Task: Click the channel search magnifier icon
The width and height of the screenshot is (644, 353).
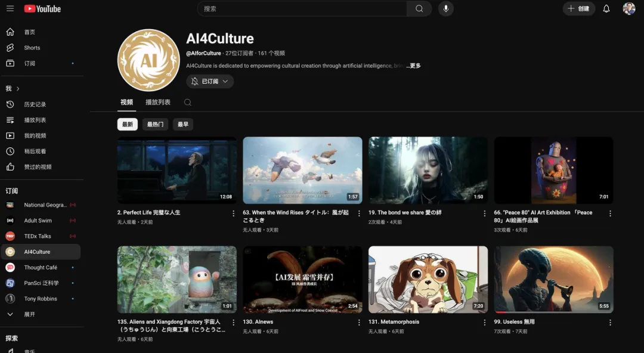Action: tap(187, 102)
